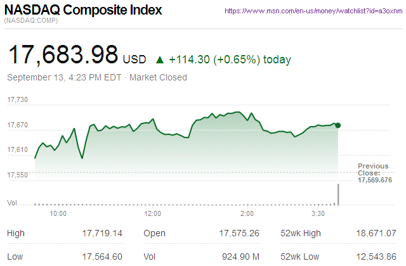Click the +114.30 (+0.65%) today change text

pos(230,60)
